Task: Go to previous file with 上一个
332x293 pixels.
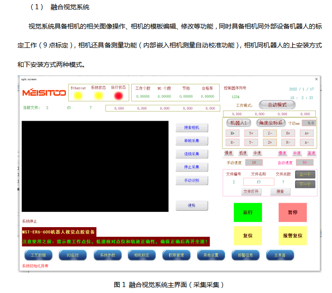Action: coord(305,174)
